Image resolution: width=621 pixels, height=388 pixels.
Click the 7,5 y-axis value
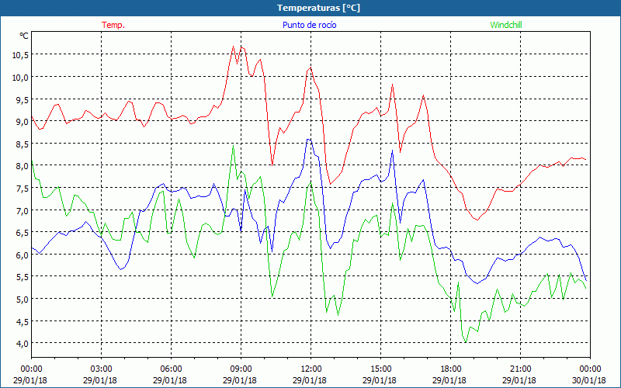[23, 188]
